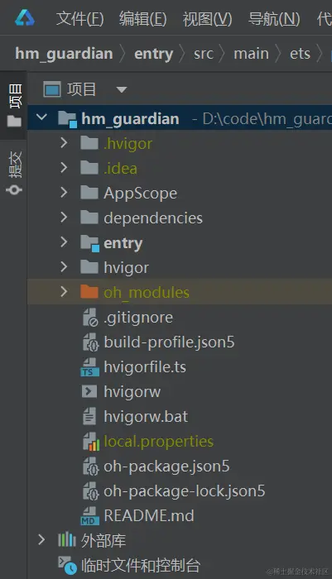332x579 pixels.
Task: Expand the 外部库 node
Action: [41, 540]
